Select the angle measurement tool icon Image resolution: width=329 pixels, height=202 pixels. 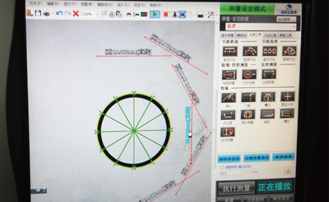click(x=228, y=97)
